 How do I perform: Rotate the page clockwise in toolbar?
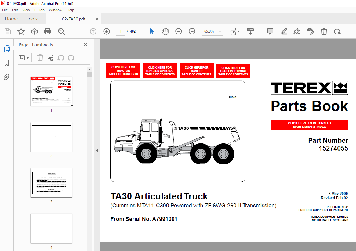pyautogui.click(x=337, y=31)
